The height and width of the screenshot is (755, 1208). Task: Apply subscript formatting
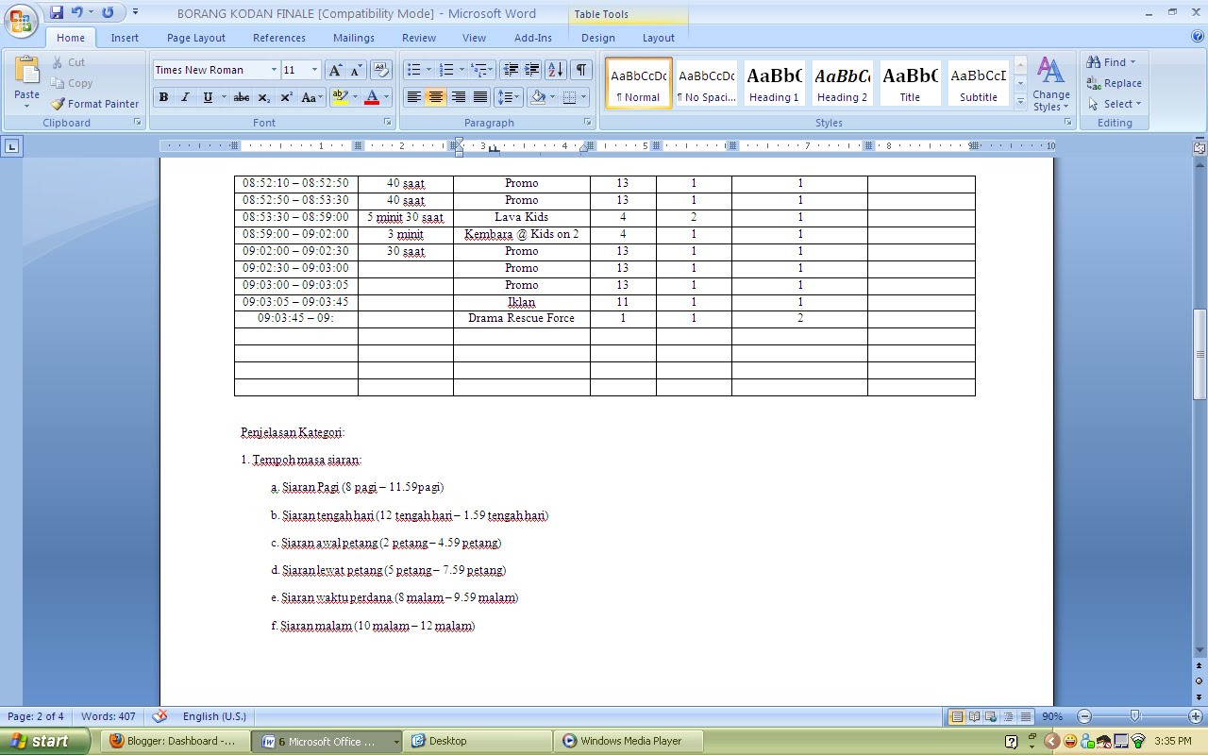point(264,97)
